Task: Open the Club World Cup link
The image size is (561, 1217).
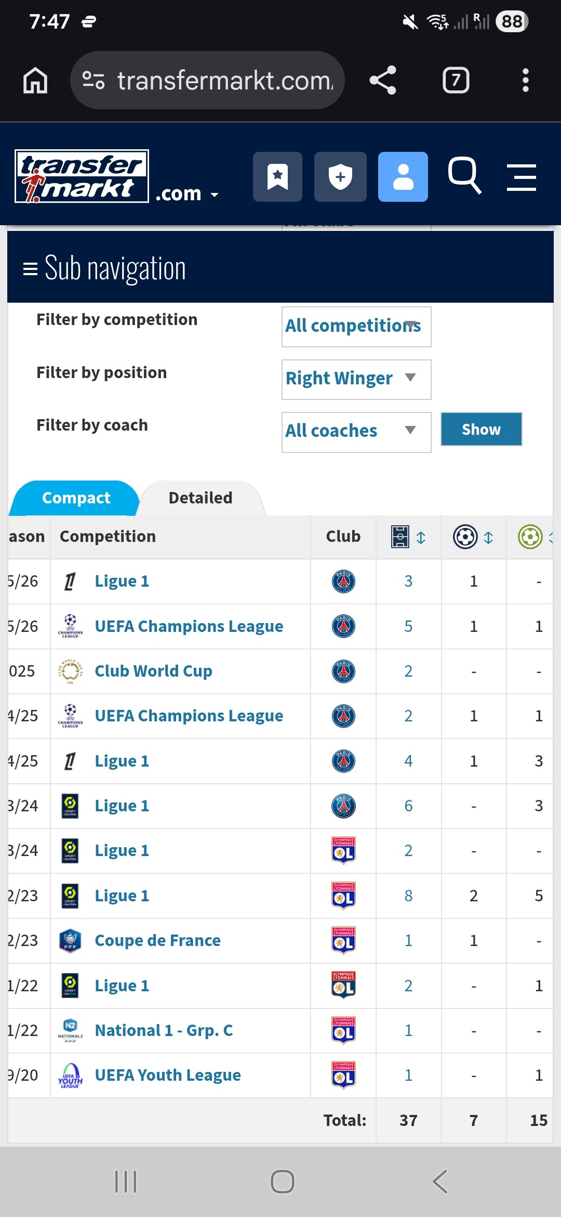Action: (153, 671)
